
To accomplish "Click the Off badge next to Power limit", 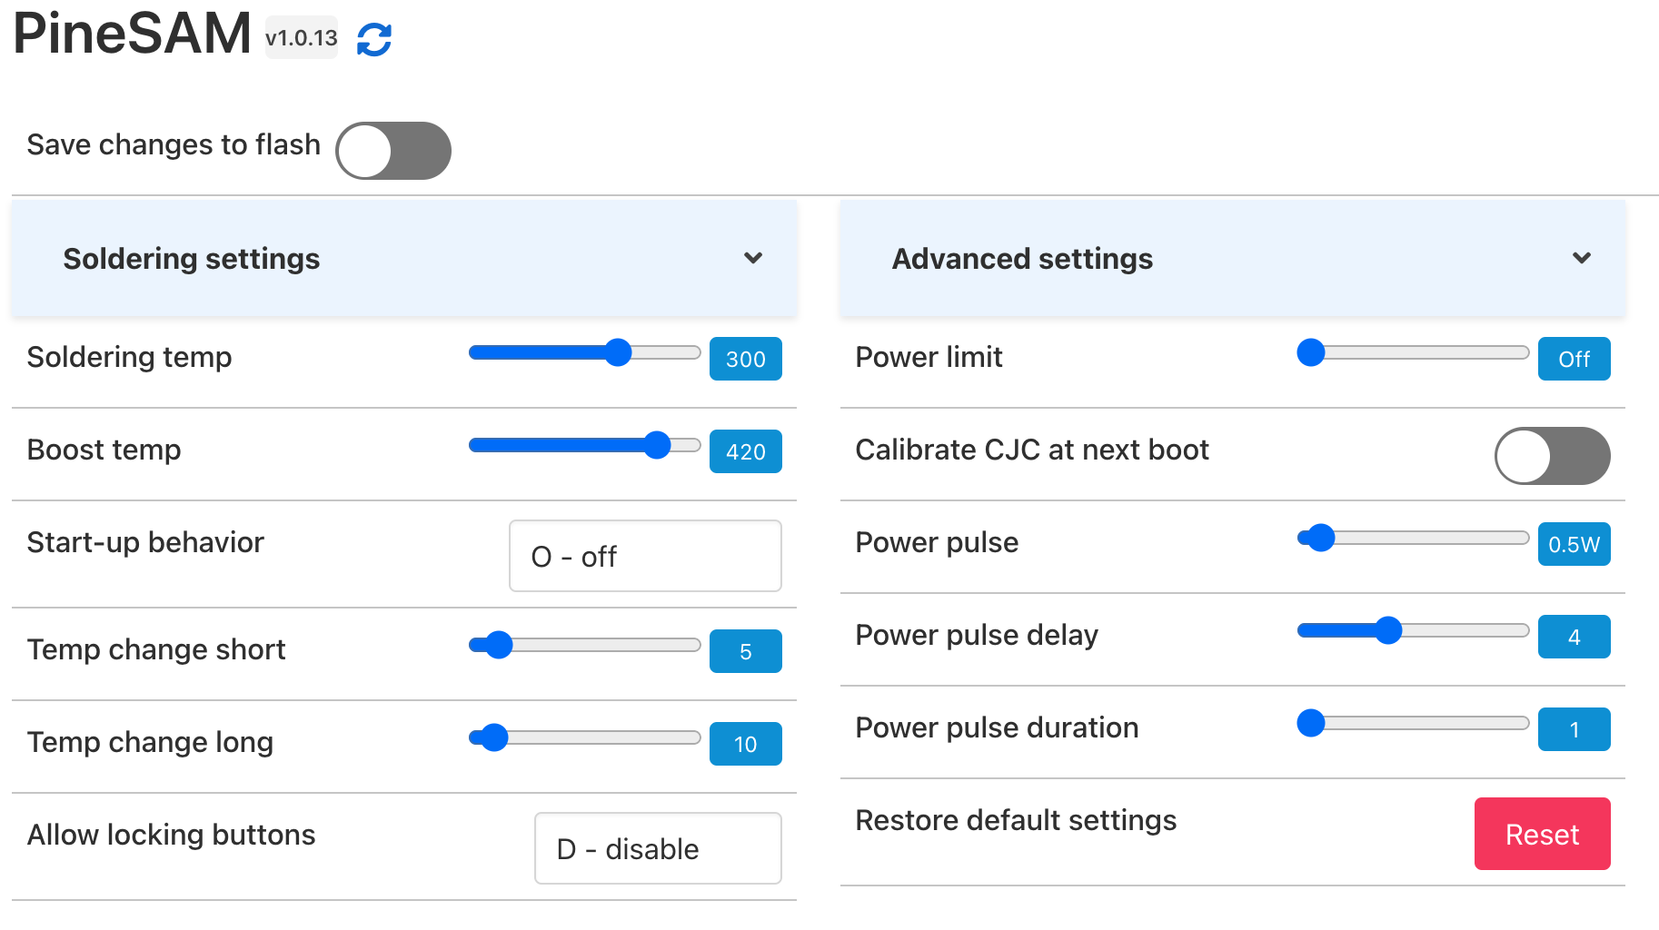I will click(1574, 358).
